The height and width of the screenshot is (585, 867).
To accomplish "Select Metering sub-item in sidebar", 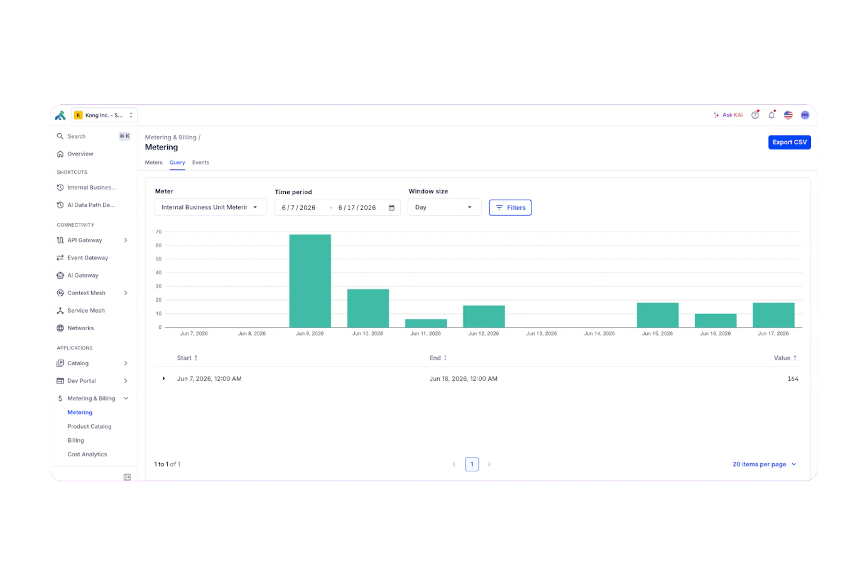I will coord(80,412).
